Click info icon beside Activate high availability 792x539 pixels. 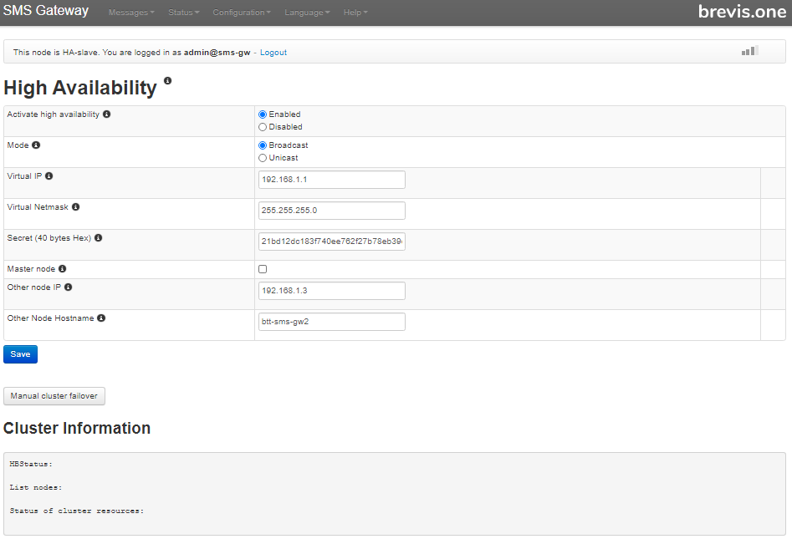[106, 114]
